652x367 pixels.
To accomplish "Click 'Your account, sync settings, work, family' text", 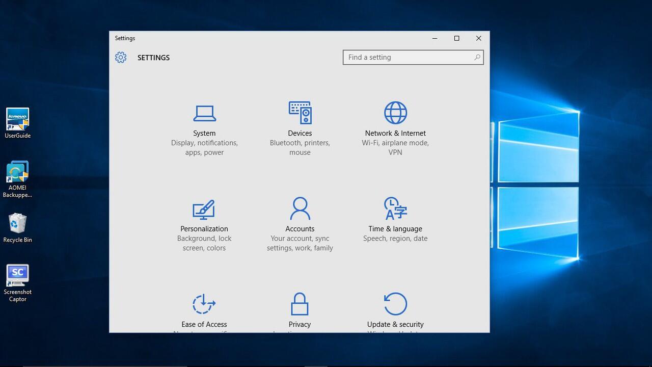I will coord(300,243).
